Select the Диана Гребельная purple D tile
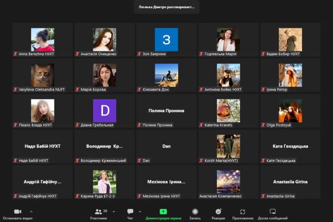This screenshot has width=333, height=222. 104,111
